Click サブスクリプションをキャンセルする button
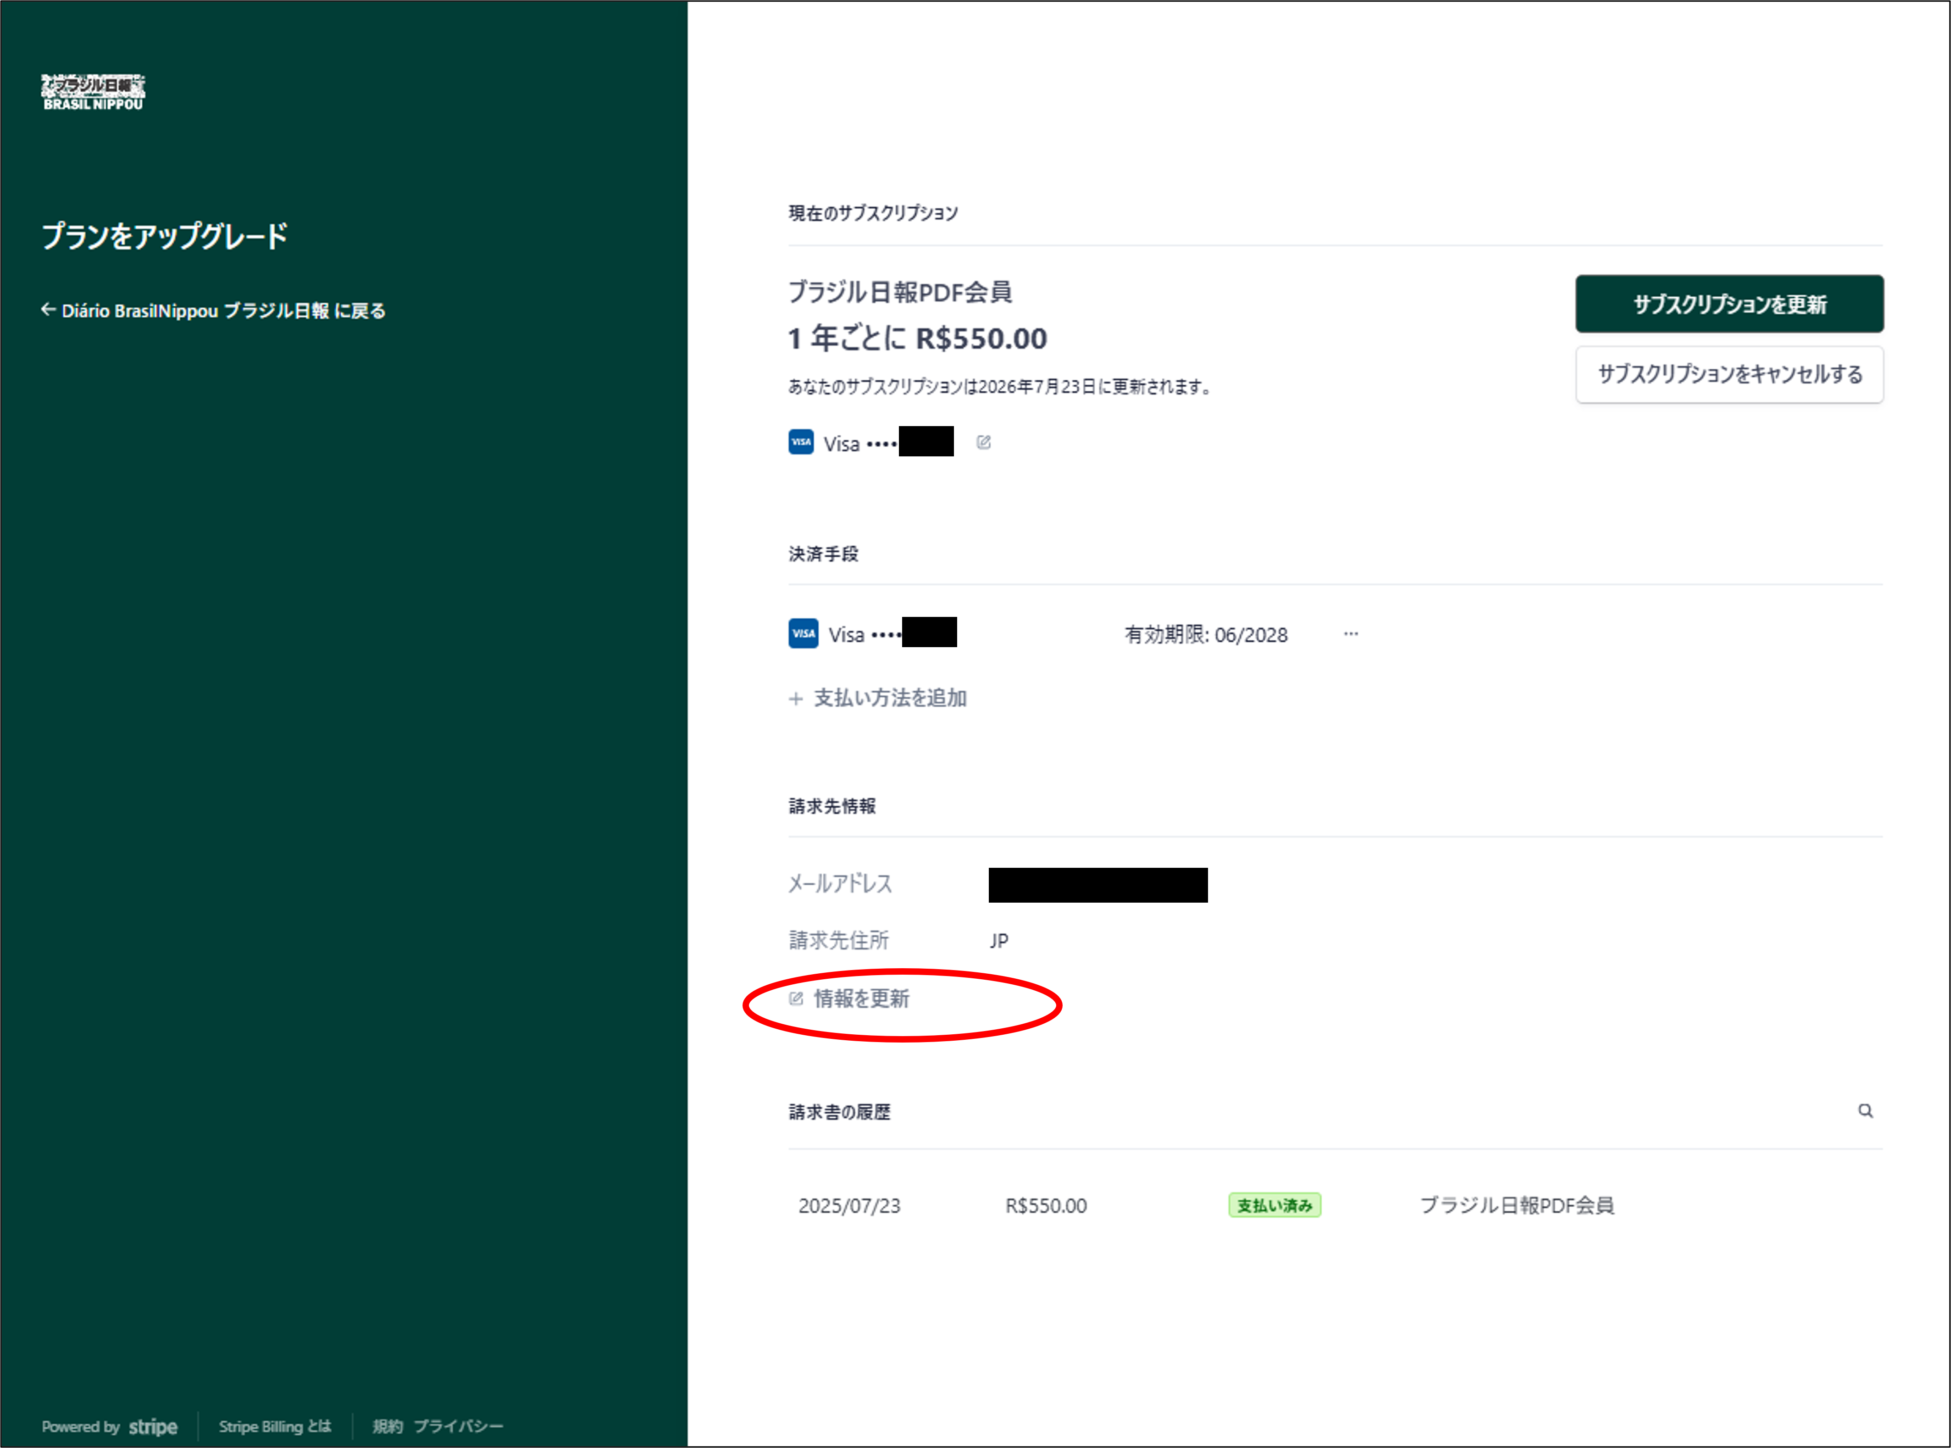 tap(1729, 374)
